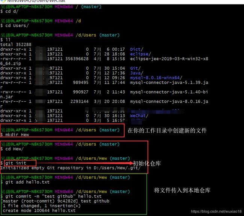The image size is (244, 216).
Task: Select the mysql-8.0.16-winx64/ directory name
Action: tap(156, 78)
